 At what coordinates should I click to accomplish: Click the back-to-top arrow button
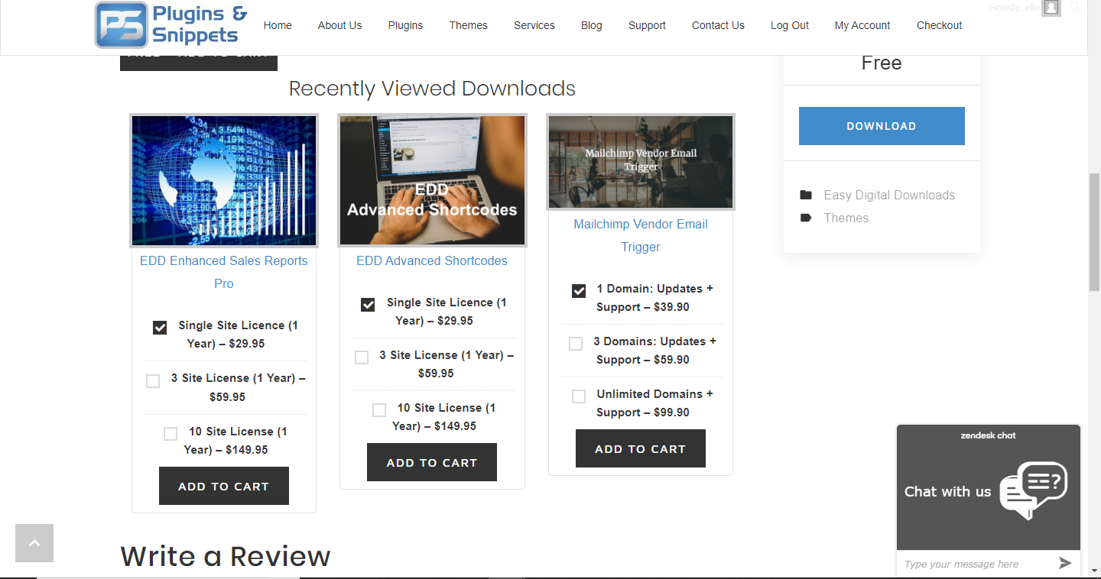(x=34, y=543)
